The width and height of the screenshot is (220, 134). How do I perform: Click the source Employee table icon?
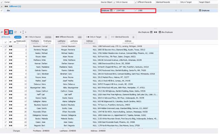(111, 11)
